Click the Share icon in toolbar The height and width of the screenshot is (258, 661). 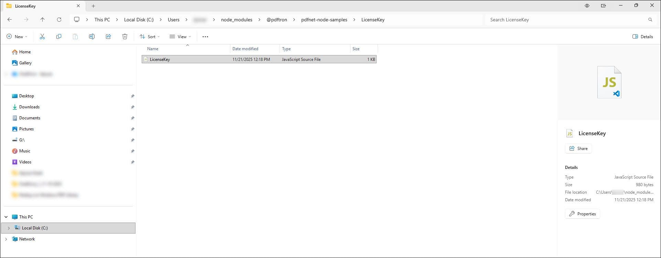[108, 36]
